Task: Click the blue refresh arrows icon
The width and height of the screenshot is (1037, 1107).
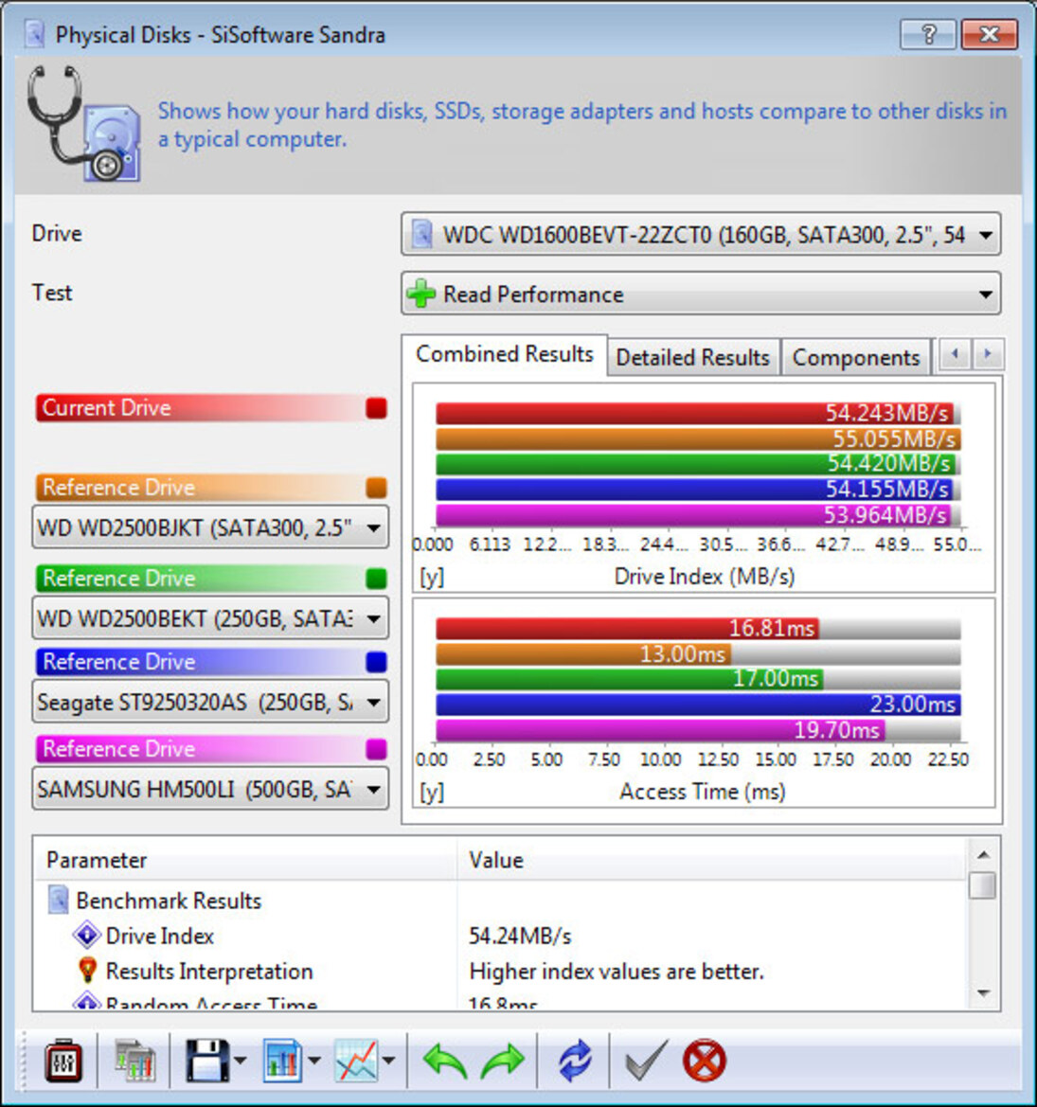Action: click(576, 1061)
